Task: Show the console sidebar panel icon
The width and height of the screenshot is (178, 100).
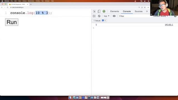Action: 94,16
